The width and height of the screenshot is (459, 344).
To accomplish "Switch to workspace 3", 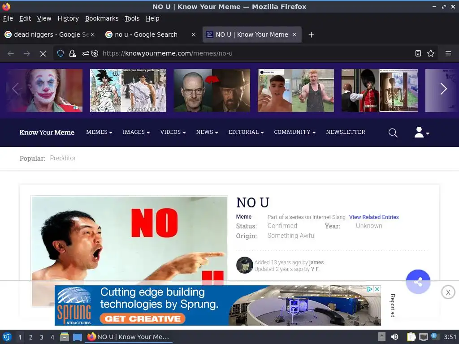I will pos(41,337).
